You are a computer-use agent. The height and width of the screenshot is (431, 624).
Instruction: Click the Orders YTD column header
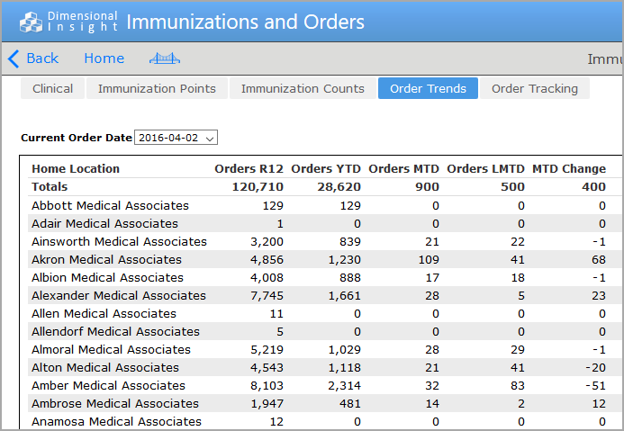[326, 168]
